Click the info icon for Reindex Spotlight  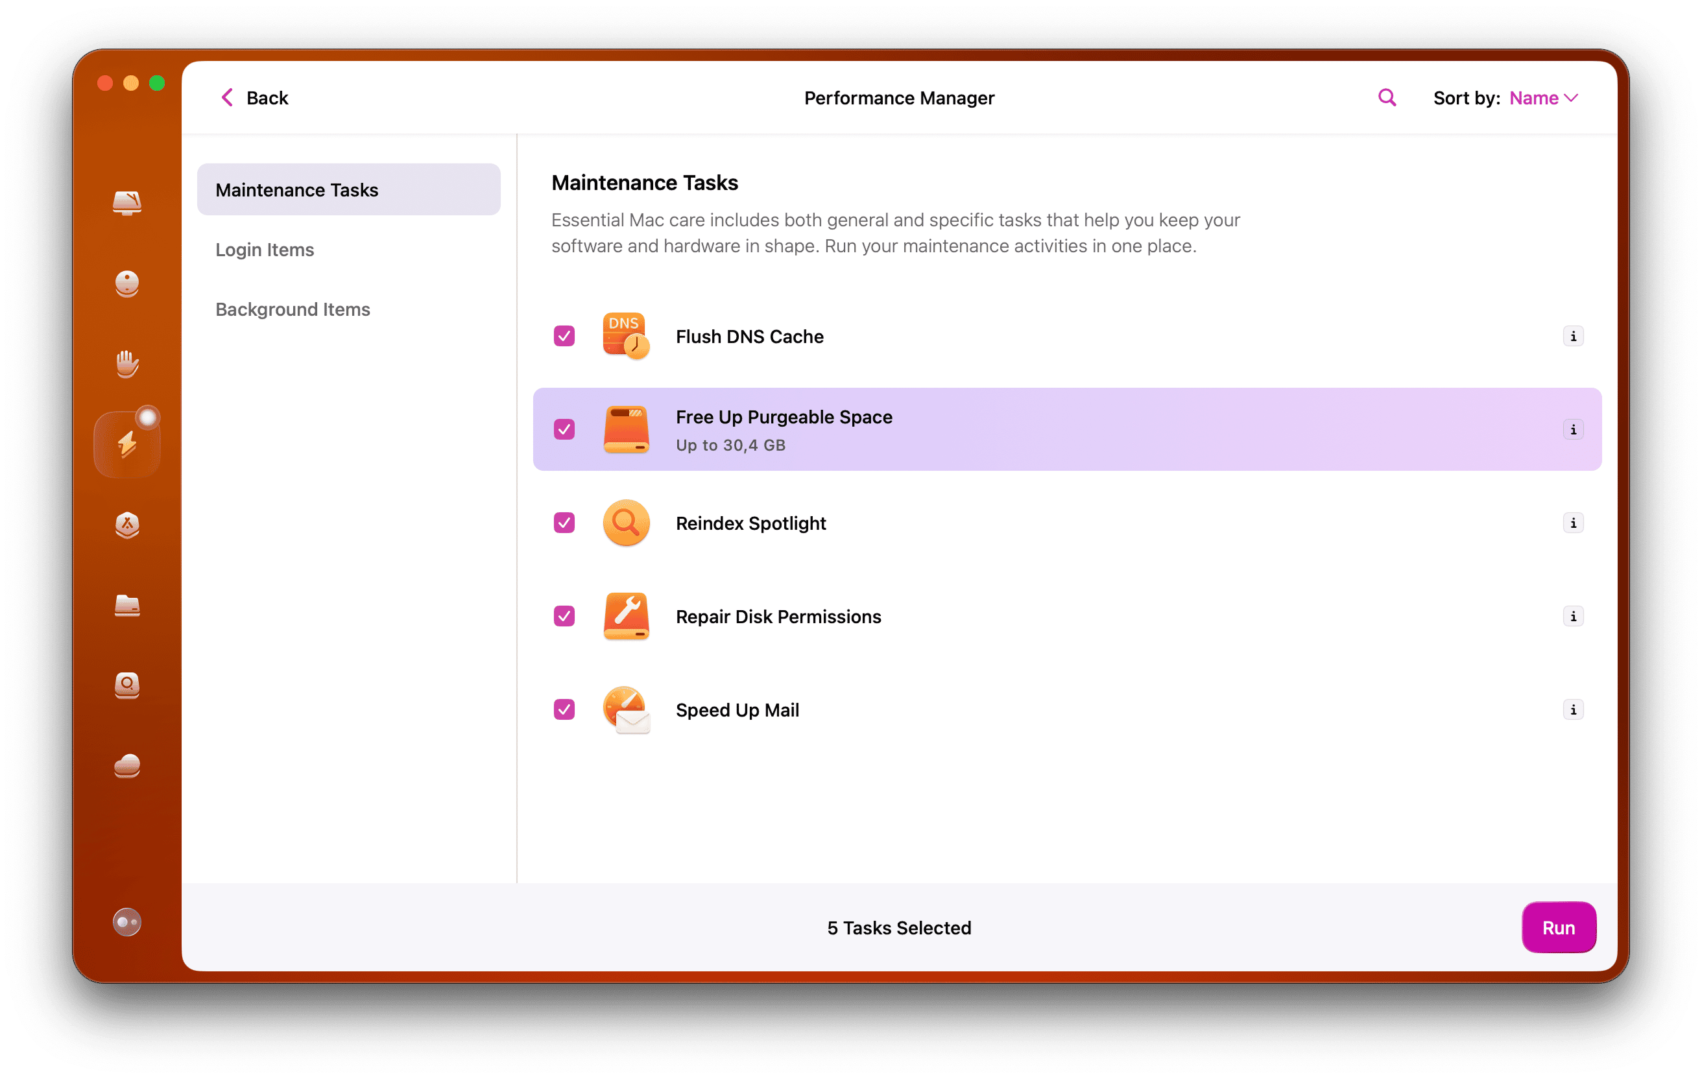1574,523
